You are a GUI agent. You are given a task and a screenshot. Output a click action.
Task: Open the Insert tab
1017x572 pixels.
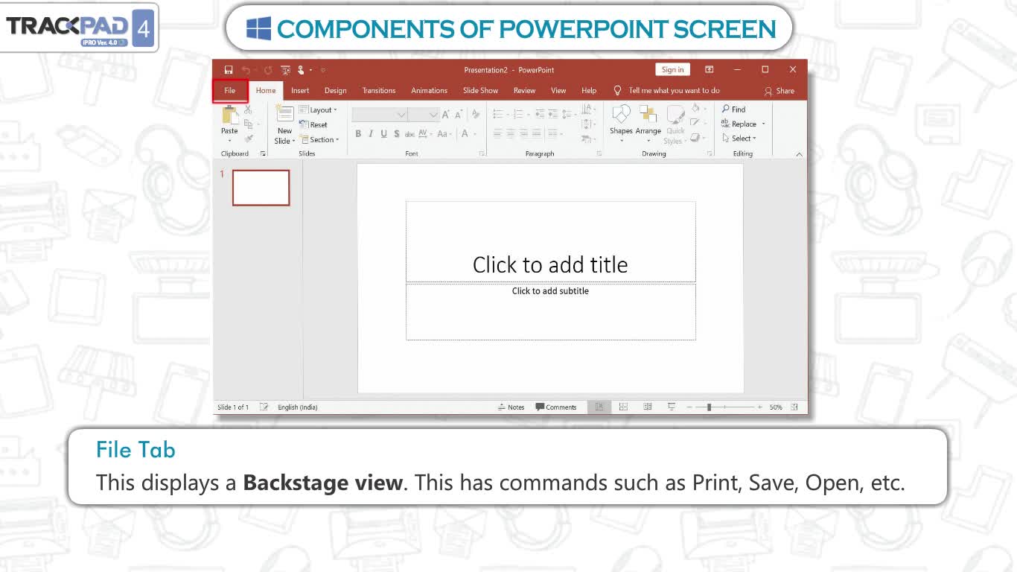[300, 91]
